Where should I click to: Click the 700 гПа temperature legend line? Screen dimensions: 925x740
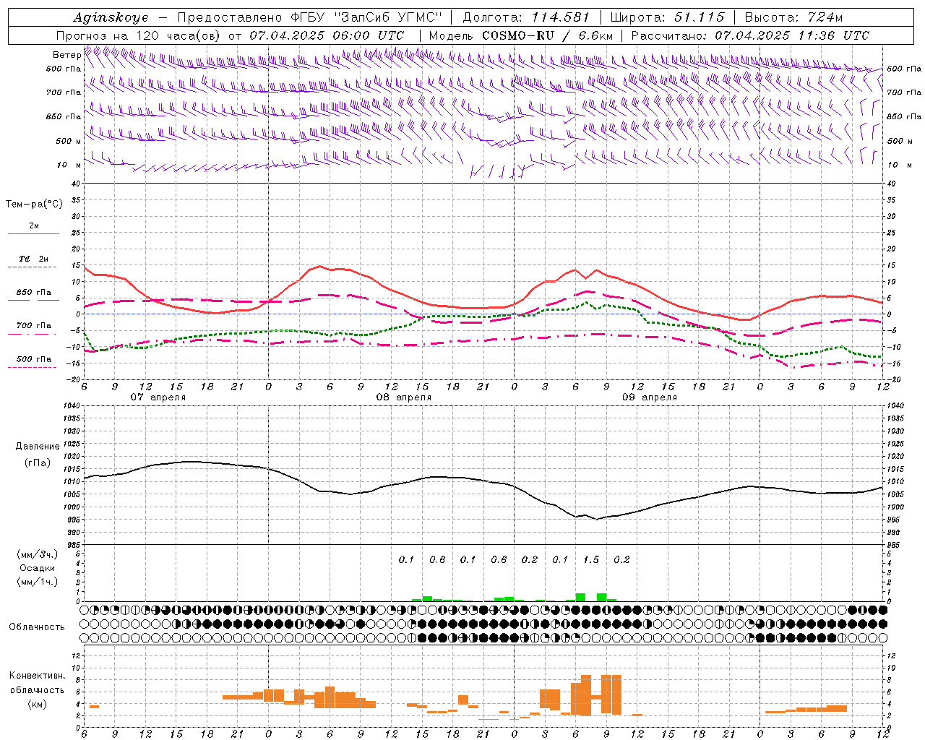click(x=33, y=333)
